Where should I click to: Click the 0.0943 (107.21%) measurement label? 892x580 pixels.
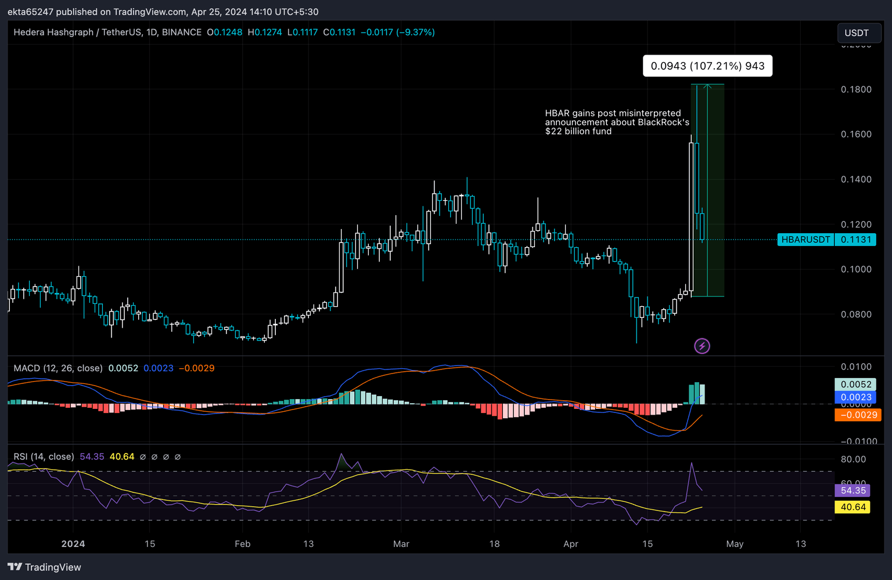point(707,66)
